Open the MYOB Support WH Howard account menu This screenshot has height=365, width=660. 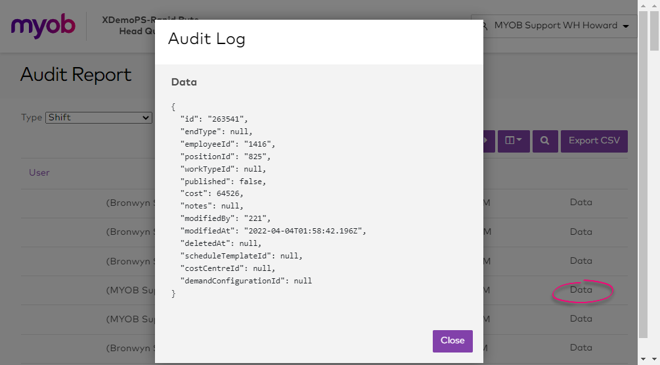pyautogui.click(x=555, y=26)
